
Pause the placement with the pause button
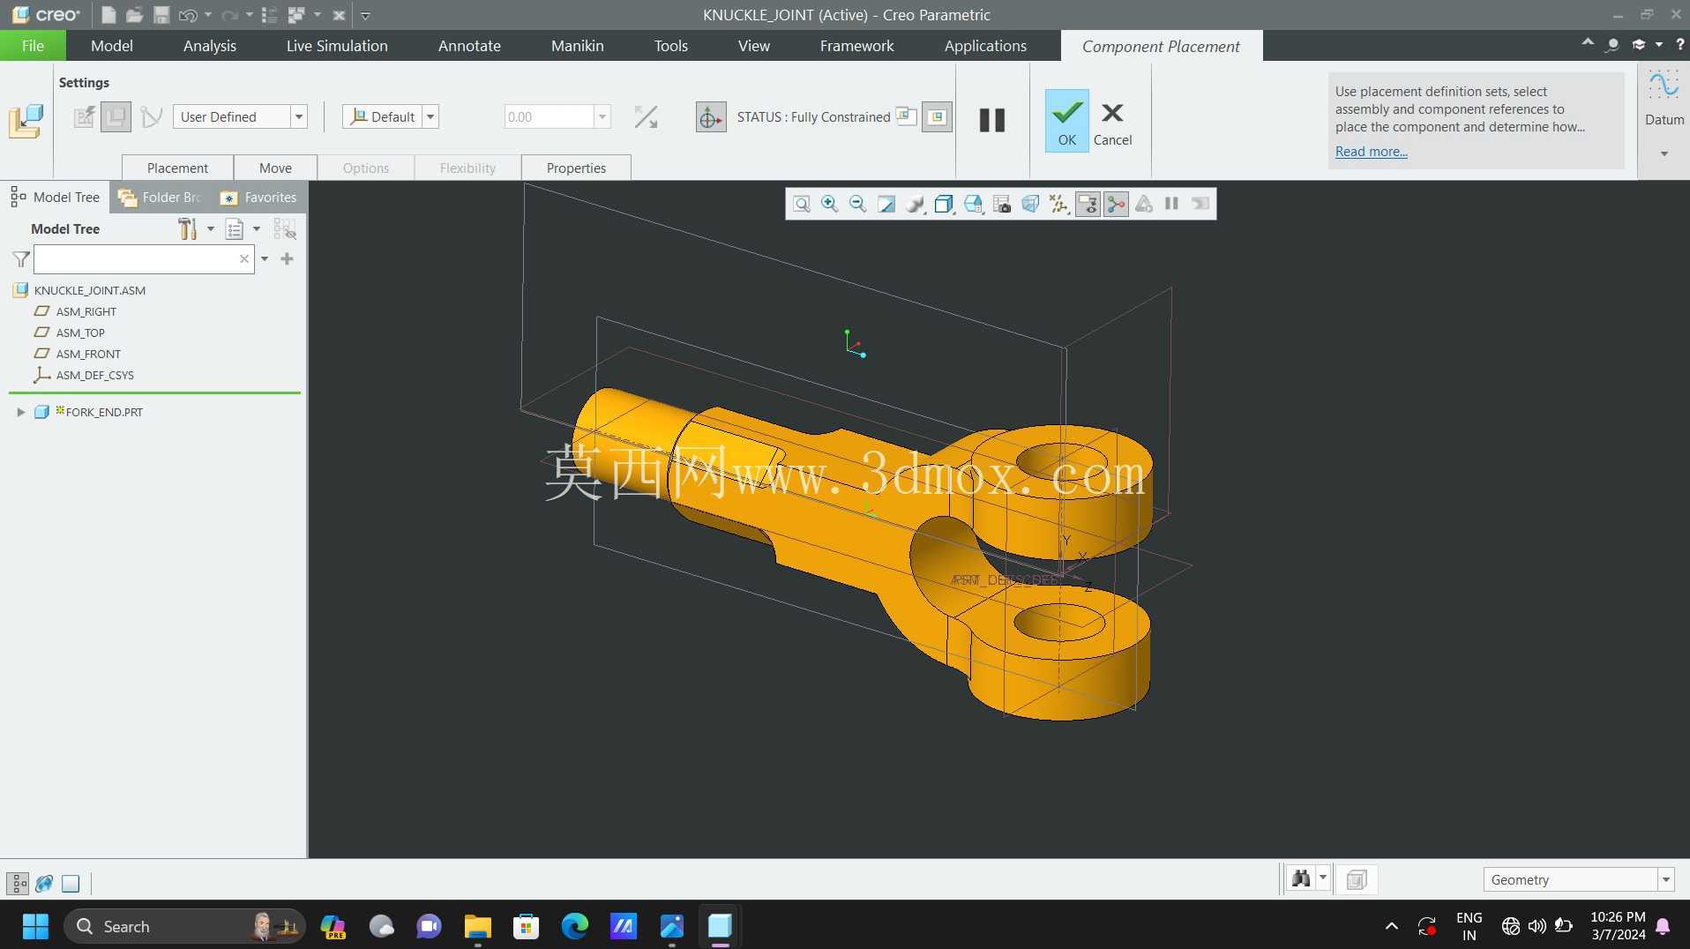(x=992, y=120)
